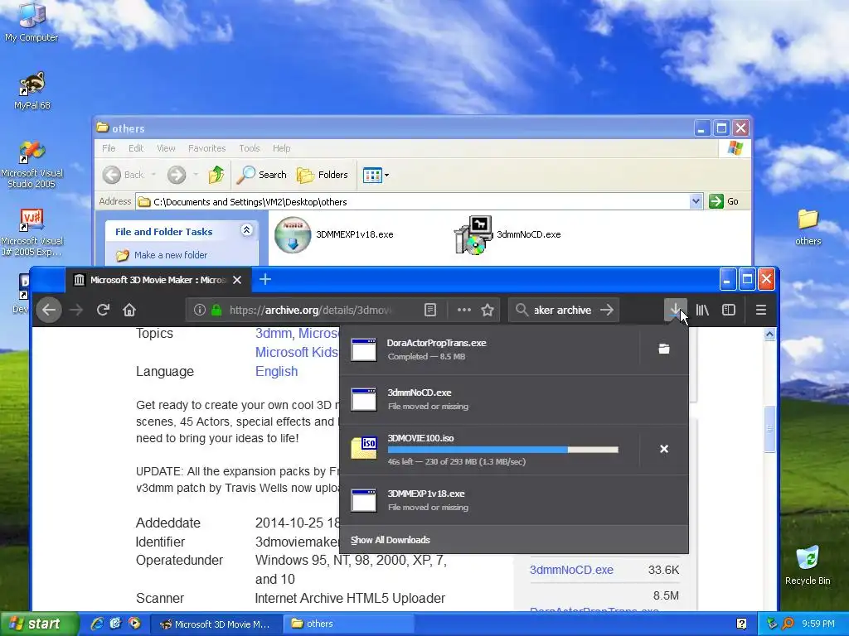Image resolution: width=849 pixels, height=636 pixels.
Task: Open My Computer desktop icon
Action: 32,22
